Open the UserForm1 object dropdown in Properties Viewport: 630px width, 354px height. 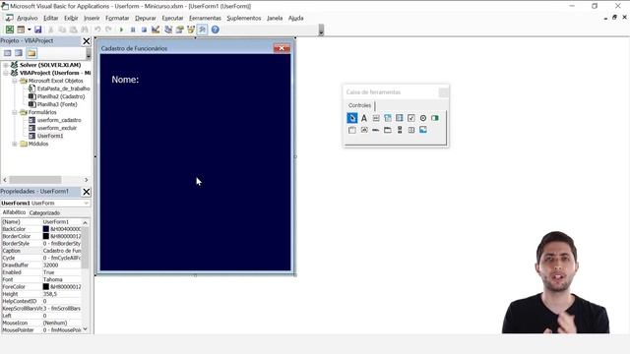[86, 204]
